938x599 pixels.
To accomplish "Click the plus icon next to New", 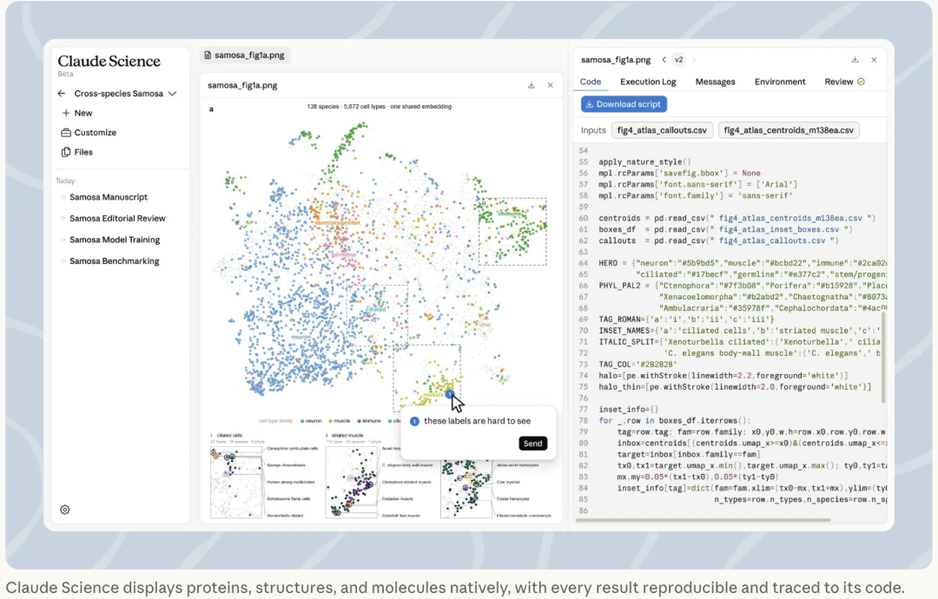I will pyautogui.click(x=66, y=113).
